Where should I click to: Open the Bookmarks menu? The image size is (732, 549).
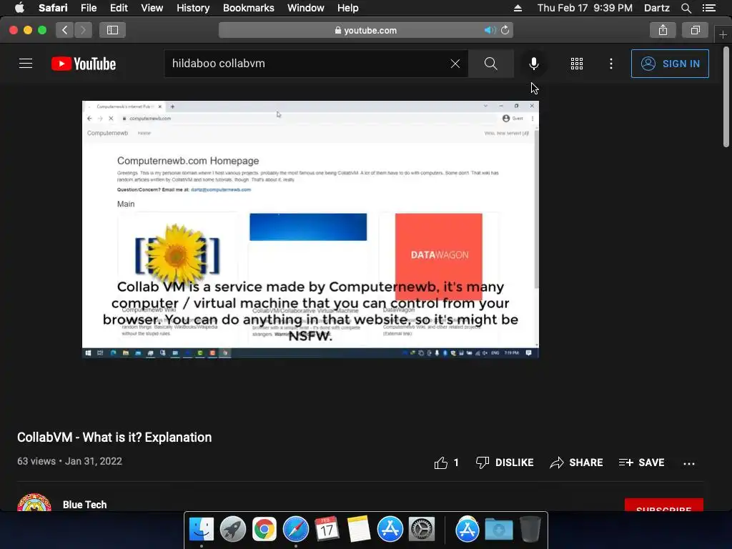coord(248,8)
